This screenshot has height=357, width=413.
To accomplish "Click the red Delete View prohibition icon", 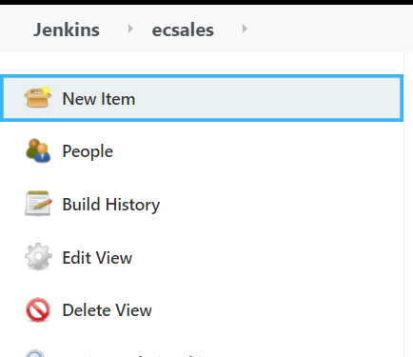I will tap(38, 309).
